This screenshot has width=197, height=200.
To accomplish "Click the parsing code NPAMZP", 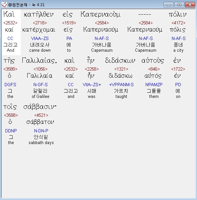I will pyautogui.click(x=154, y=85).
